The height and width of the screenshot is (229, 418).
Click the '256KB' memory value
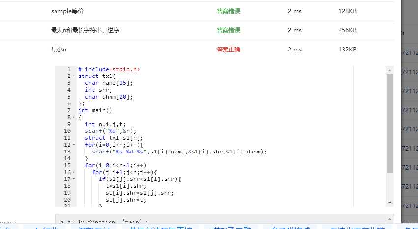[x=347, y=30]
